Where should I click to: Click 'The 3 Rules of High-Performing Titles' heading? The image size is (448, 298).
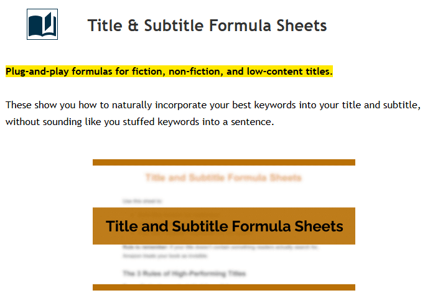[x=184, y=273]
